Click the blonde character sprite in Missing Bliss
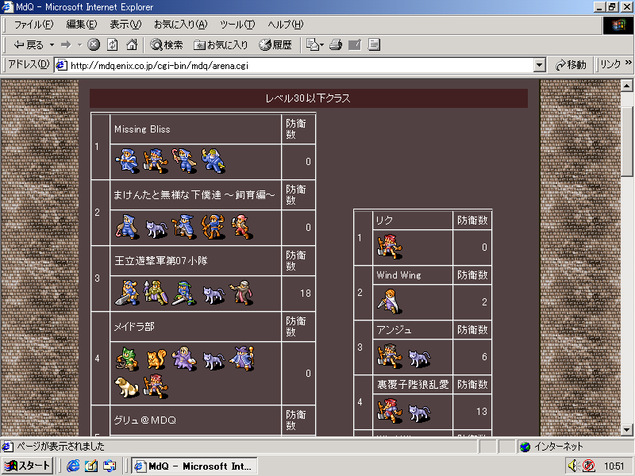 click(214, 161)
